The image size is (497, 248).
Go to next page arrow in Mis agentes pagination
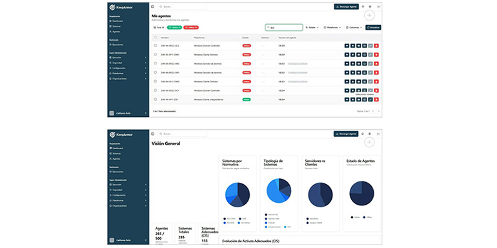(x=378, y=111)
